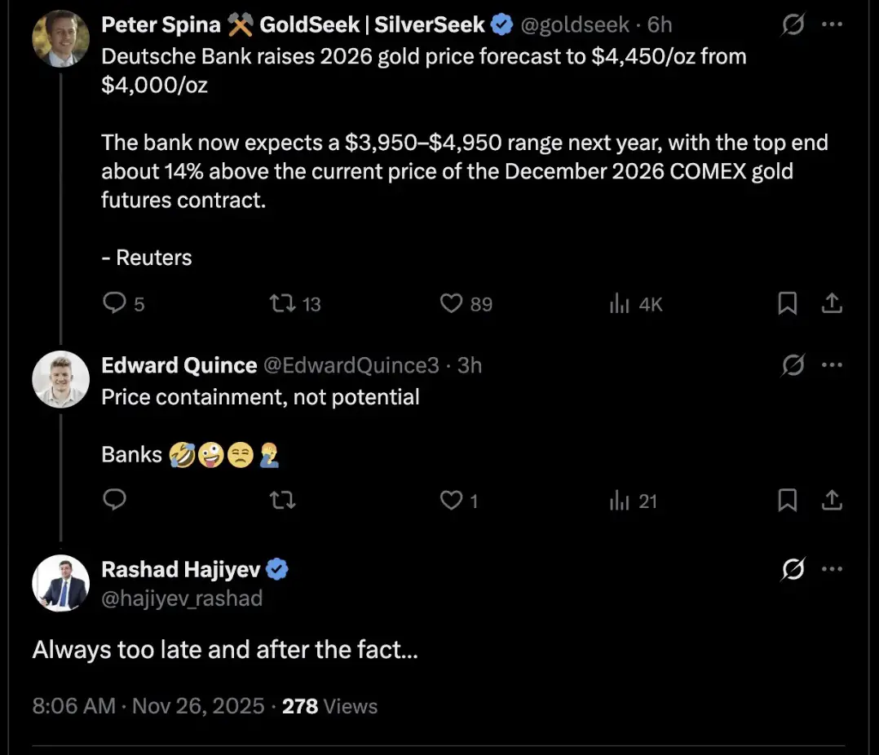View analytics showing 4K views
This screenshot has height=755, width=879.
[x=621, y=304]
